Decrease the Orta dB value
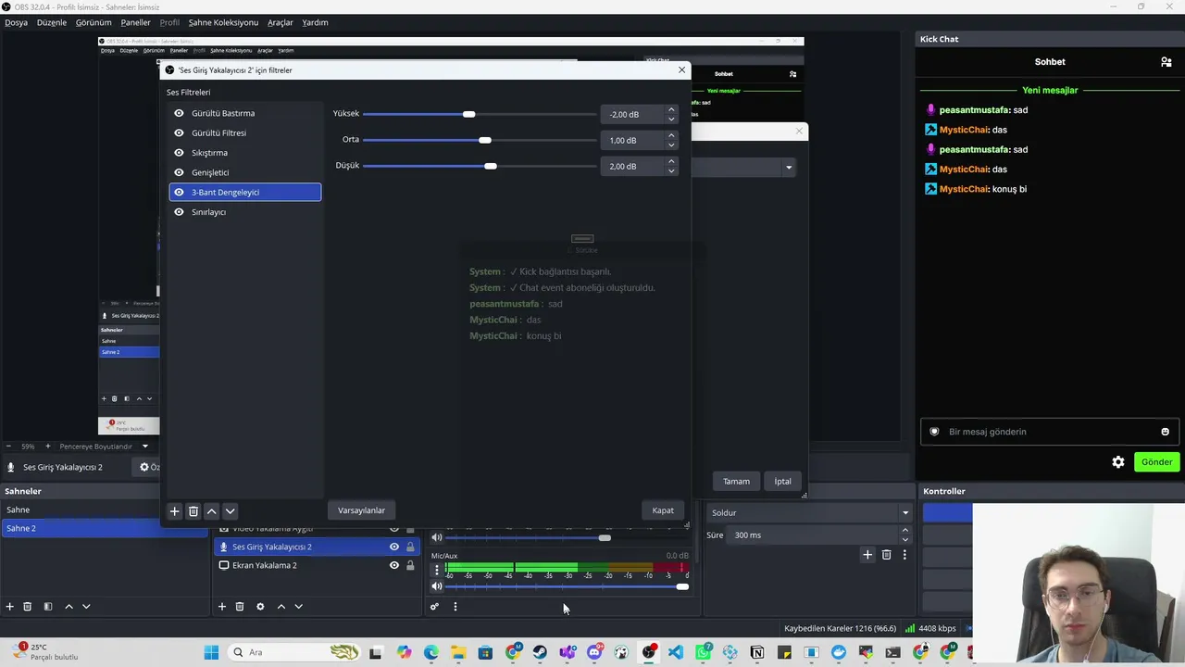Screen dimensions: 1185x667 pos(671,145)
